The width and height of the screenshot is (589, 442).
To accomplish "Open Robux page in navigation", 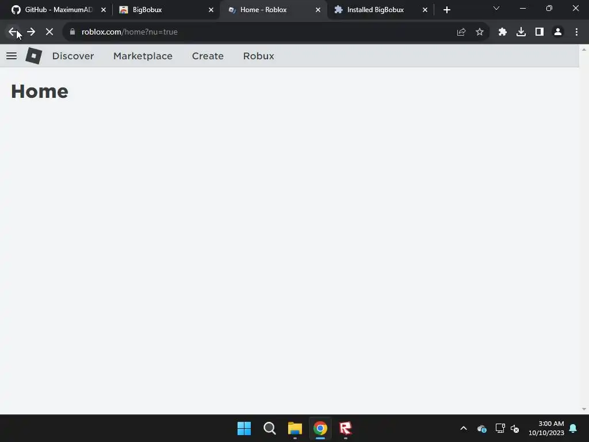I will point(258,56).
